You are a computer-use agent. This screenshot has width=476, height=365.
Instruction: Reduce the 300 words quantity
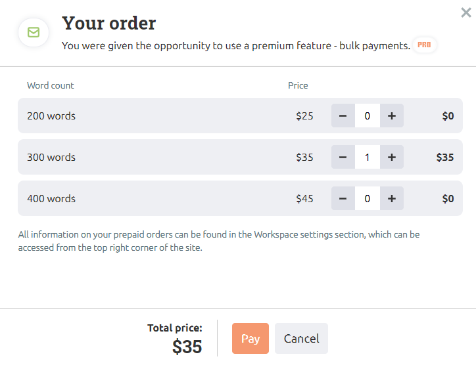(343, 157)
